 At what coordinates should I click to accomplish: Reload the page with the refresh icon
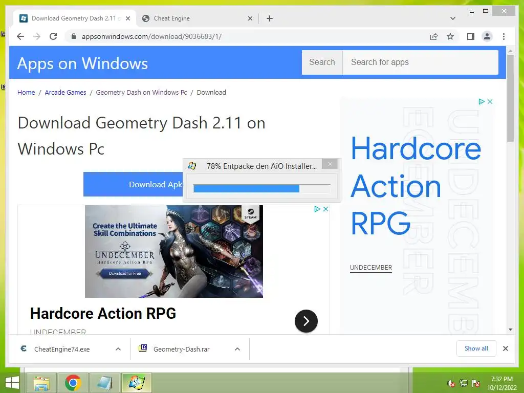(53, 36)
